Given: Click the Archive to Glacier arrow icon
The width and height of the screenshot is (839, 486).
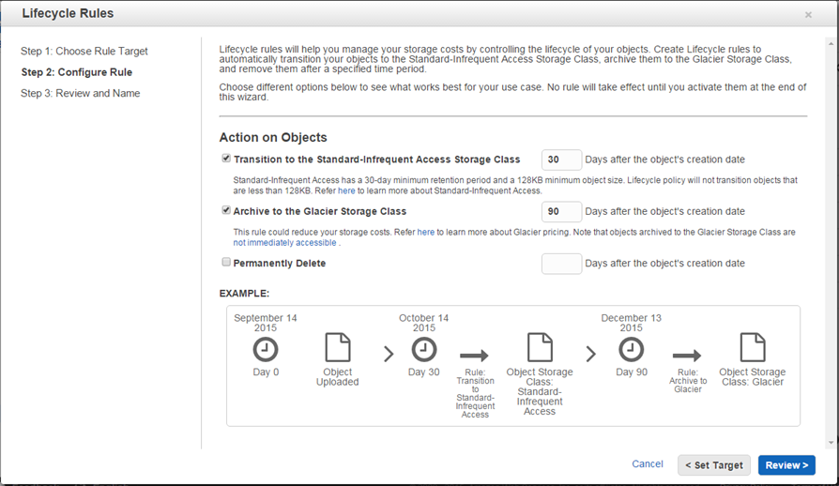Looking at the screenshot, I should tap(687, 356).
